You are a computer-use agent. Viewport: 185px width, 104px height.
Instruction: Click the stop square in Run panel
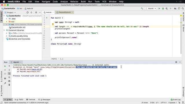point(5,70)
